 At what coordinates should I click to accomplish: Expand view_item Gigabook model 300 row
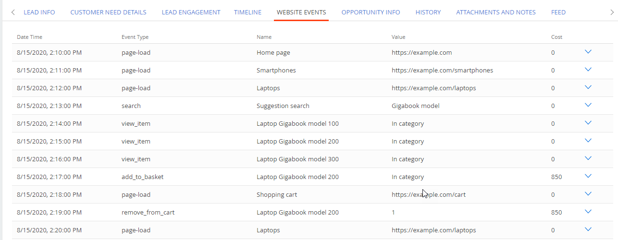click(588, 158)
